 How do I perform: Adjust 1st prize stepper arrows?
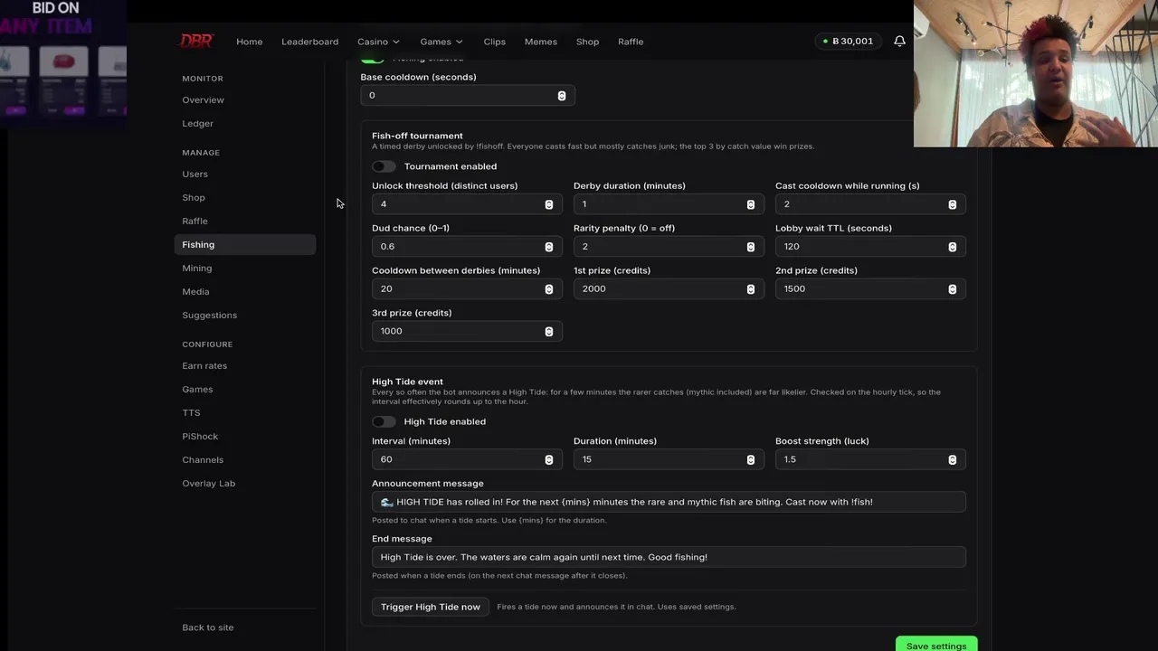pyautogui.click(x=751, y=288)
